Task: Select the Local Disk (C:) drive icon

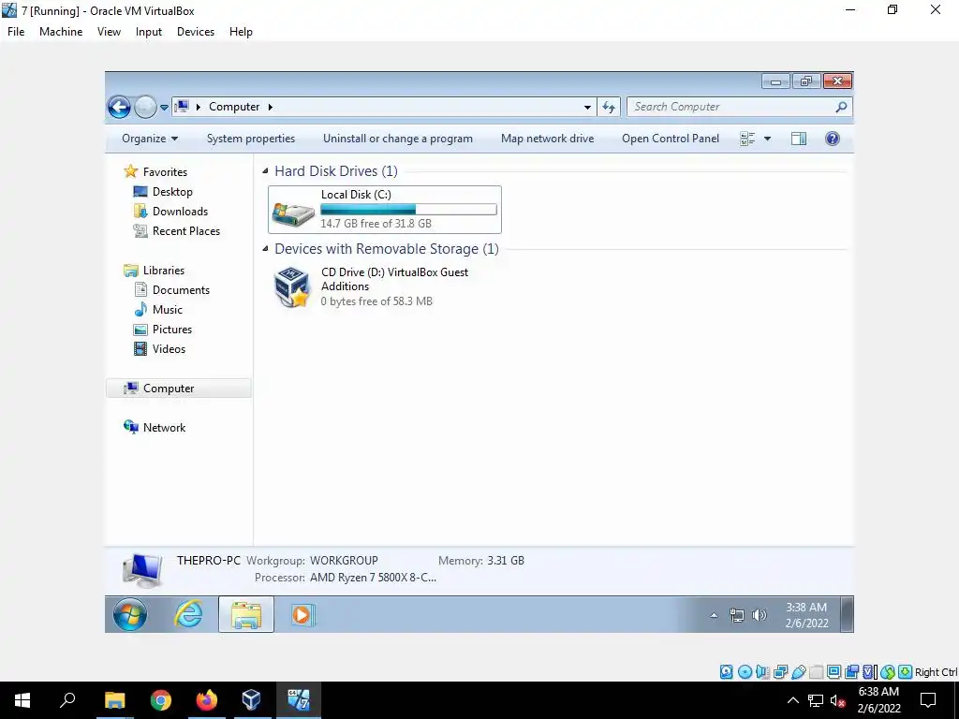Action: point(293,213)
